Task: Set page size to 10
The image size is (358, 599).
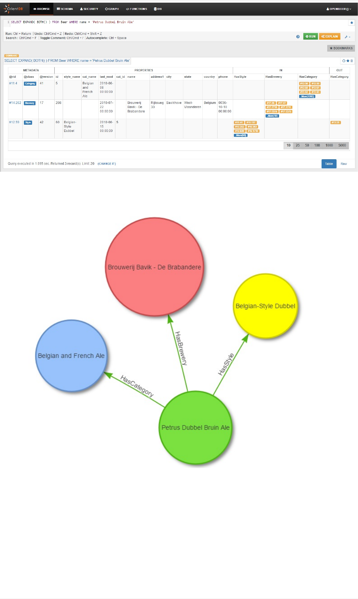Action: pyautogui.click(x=289, y=145)
